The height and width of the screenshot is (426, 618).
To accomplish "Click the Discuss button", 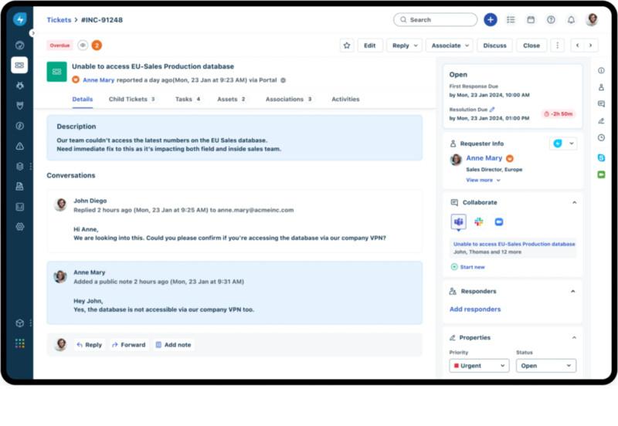I will (x=494, y=46).
